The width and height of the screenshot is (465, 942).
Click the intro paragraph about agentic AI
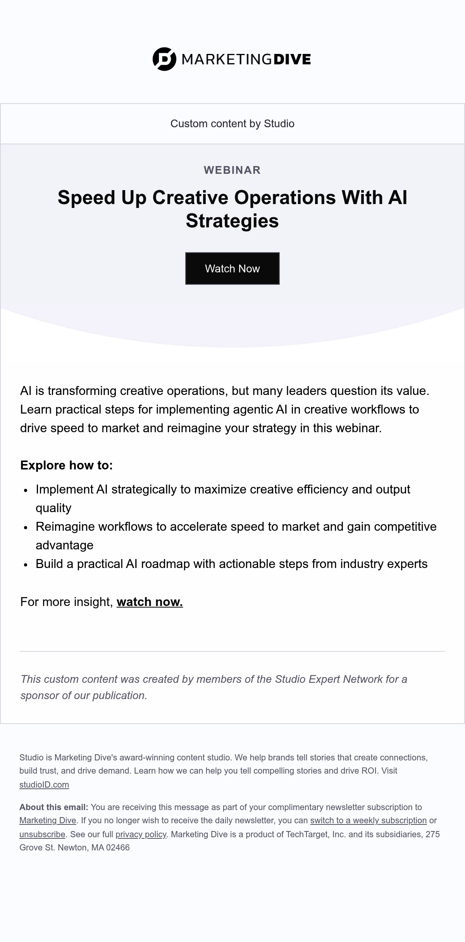(225, 409)
